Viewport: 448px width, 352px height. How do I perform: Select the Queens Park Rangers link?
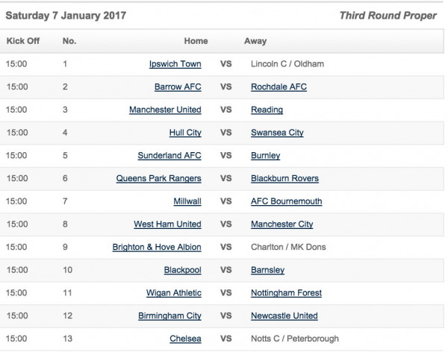tap(158, 178)
